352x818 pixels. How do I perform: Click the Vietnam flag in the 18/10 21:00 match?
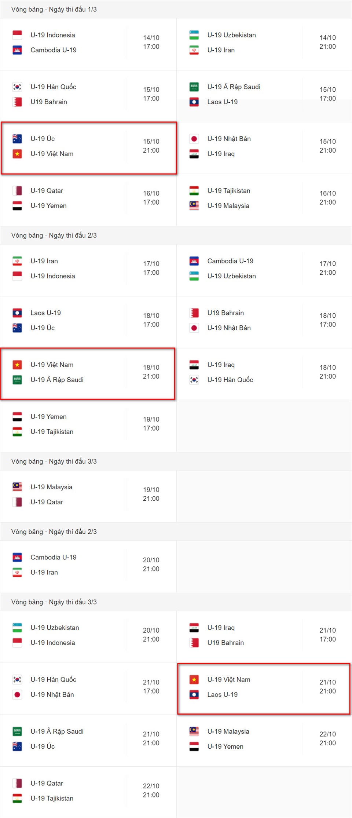click(17, 365)
